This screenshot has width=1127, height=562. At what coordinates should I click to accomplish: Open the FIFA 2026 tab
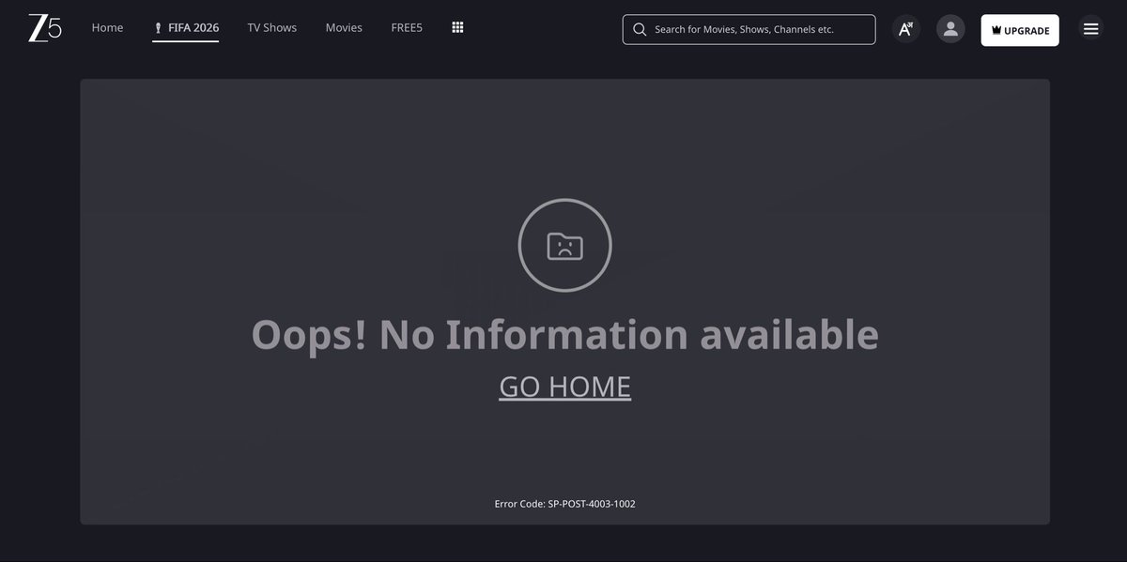point(186,28)
